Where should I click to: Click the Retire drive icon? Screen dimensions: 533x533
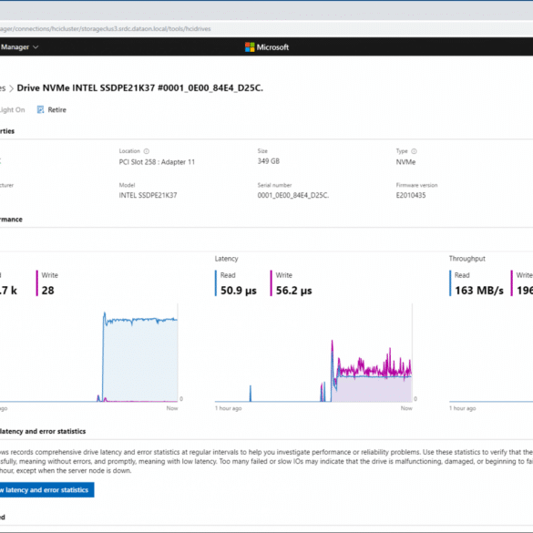tap(40, 109)
